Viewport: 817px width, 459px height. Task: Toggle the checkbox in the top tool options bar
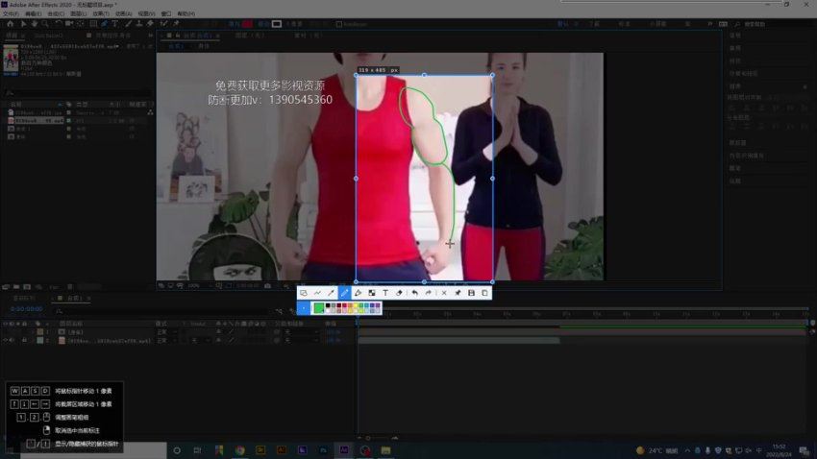338,24
